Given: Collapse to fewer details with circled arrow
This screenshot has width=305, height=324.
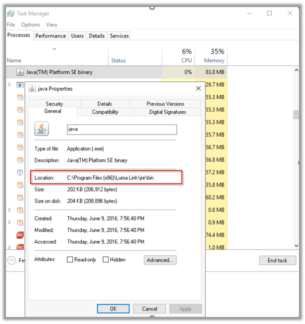Looking at the screenshot, I should pyautogui.click(x=12, y=260).
